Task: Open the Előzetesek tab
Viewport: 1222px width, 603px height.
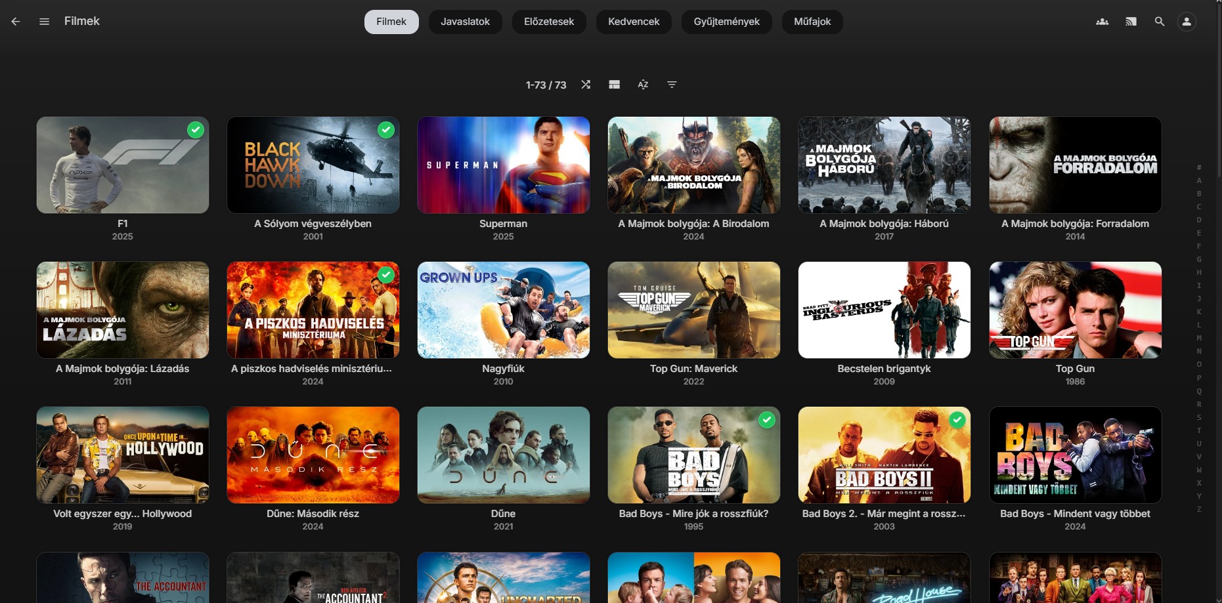Action: point(549,22)
